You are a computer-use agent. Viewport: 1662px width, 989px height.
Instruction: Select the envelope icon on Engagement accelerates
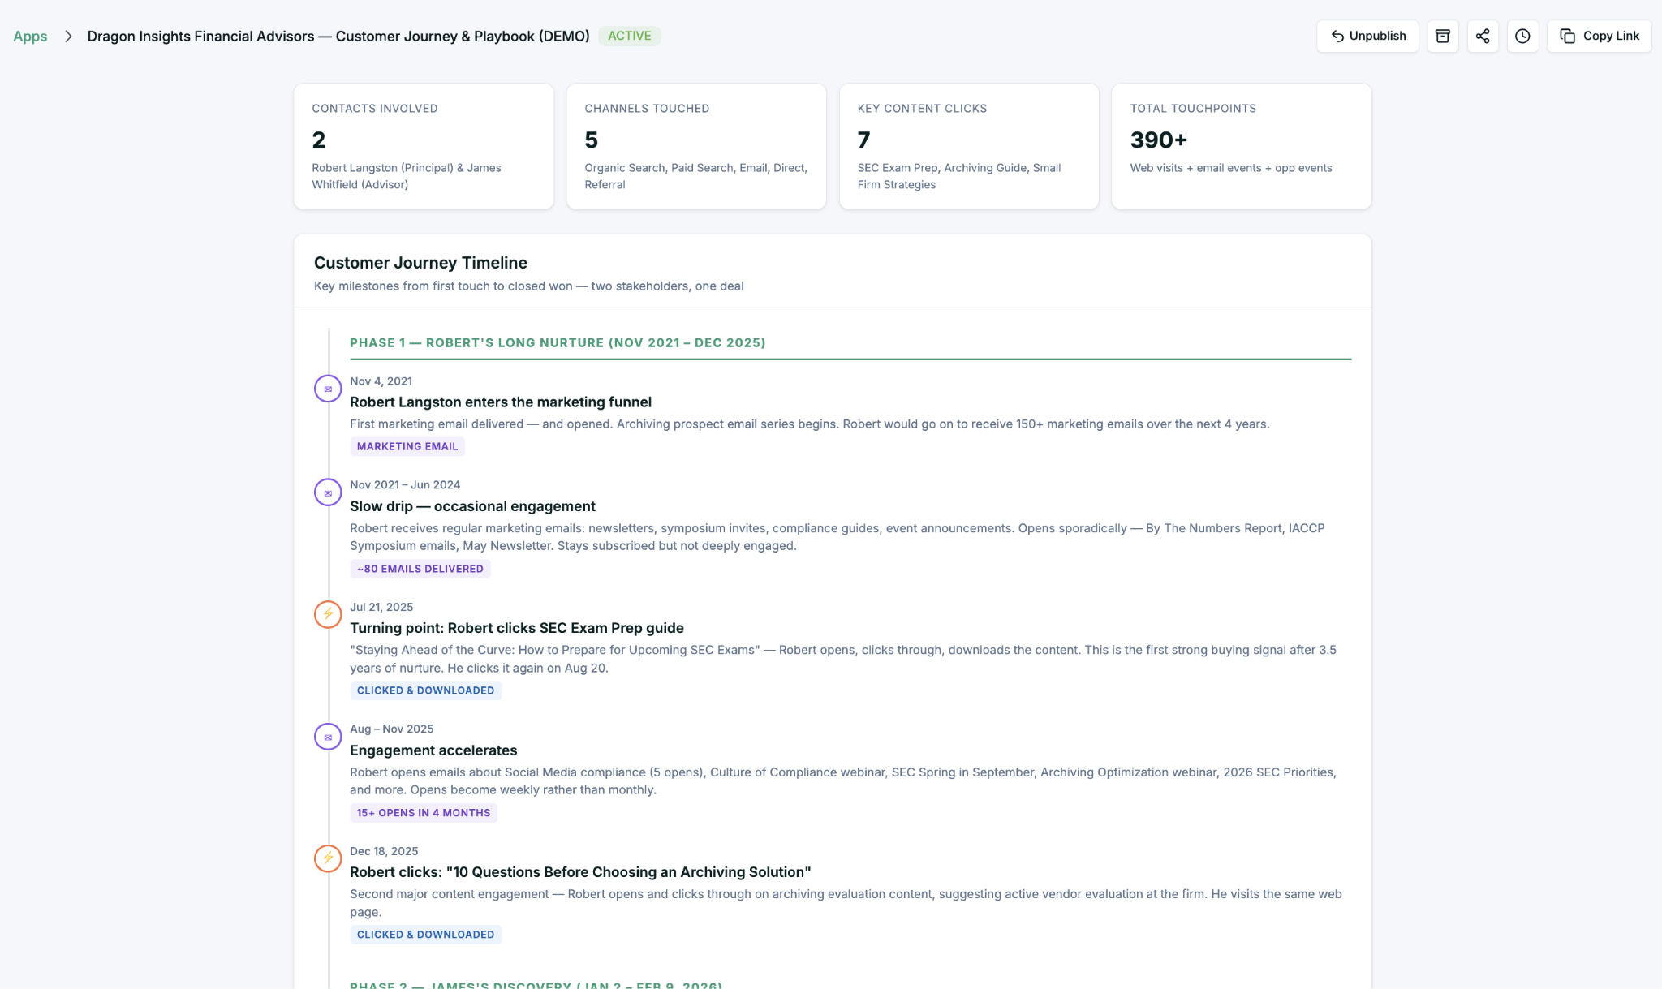tap(328, 737)
